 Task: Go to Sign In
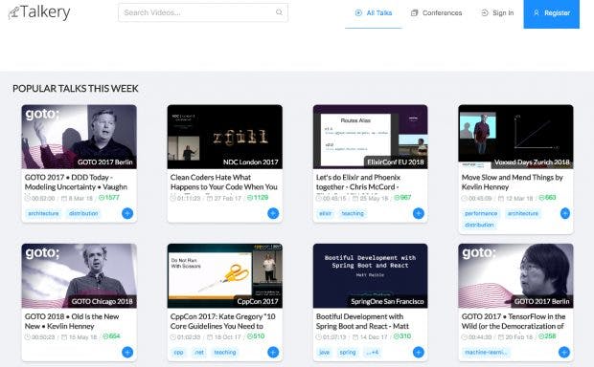pos(497,12)
